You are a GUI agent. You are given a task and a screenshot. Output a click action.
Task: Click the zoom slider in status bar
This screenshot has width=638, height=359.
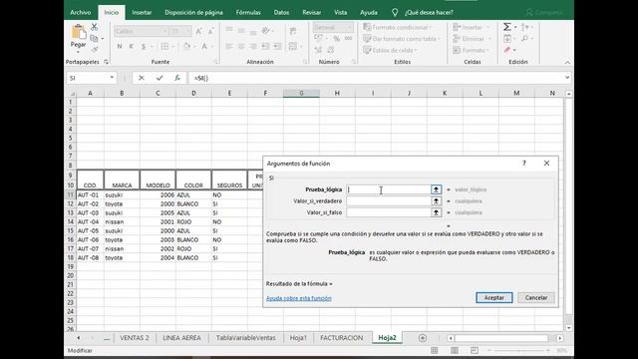click(518, 350)
